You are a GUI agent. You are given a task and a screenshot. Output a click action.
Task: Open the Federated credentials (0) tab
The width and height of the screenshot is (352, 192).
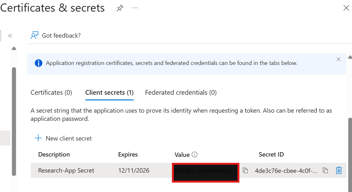point(181,93)
